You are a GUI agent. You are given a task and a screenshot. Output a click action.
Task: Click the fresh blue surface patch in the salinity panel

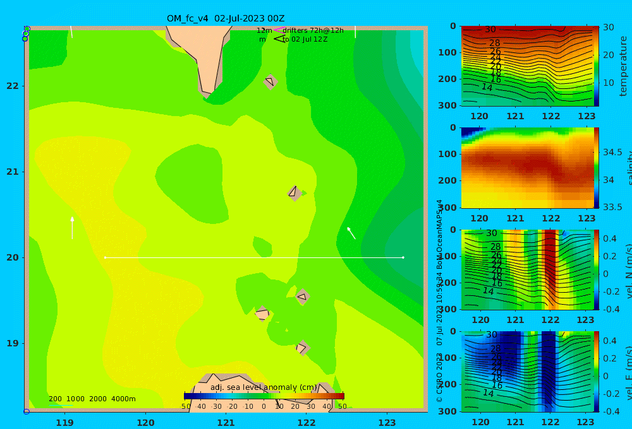pos(471,132)
